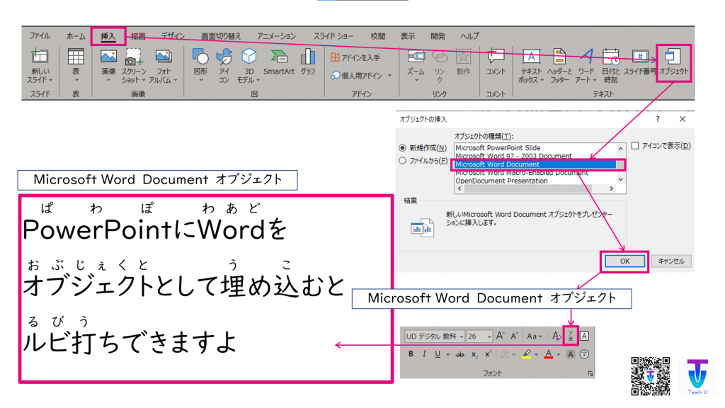Open the font color dropdown arrow
The image size is (725, 408).
[559, 354]
